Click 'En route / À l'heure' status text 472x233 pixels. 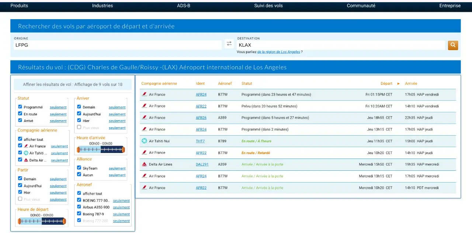tap(257, 141)
